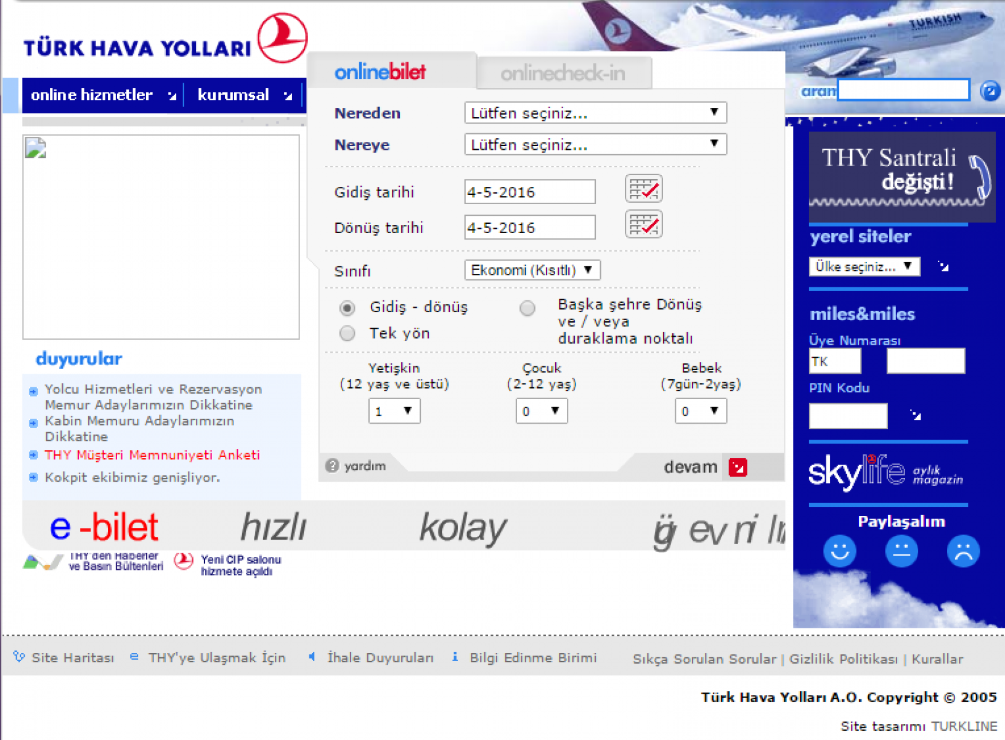Open the Nereye destination dropdown
The image size is (1005, 740).
coord(595,145)
